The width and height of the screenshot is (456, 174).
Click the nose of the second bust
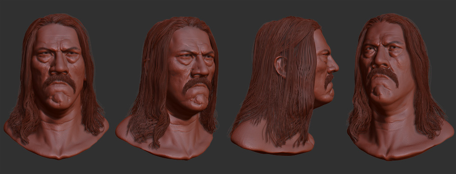201,67
